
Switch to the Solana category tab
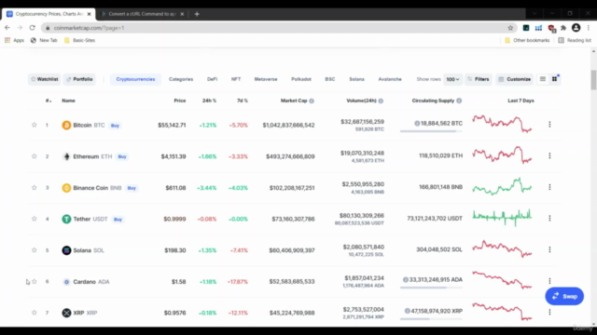coord(356,79)
